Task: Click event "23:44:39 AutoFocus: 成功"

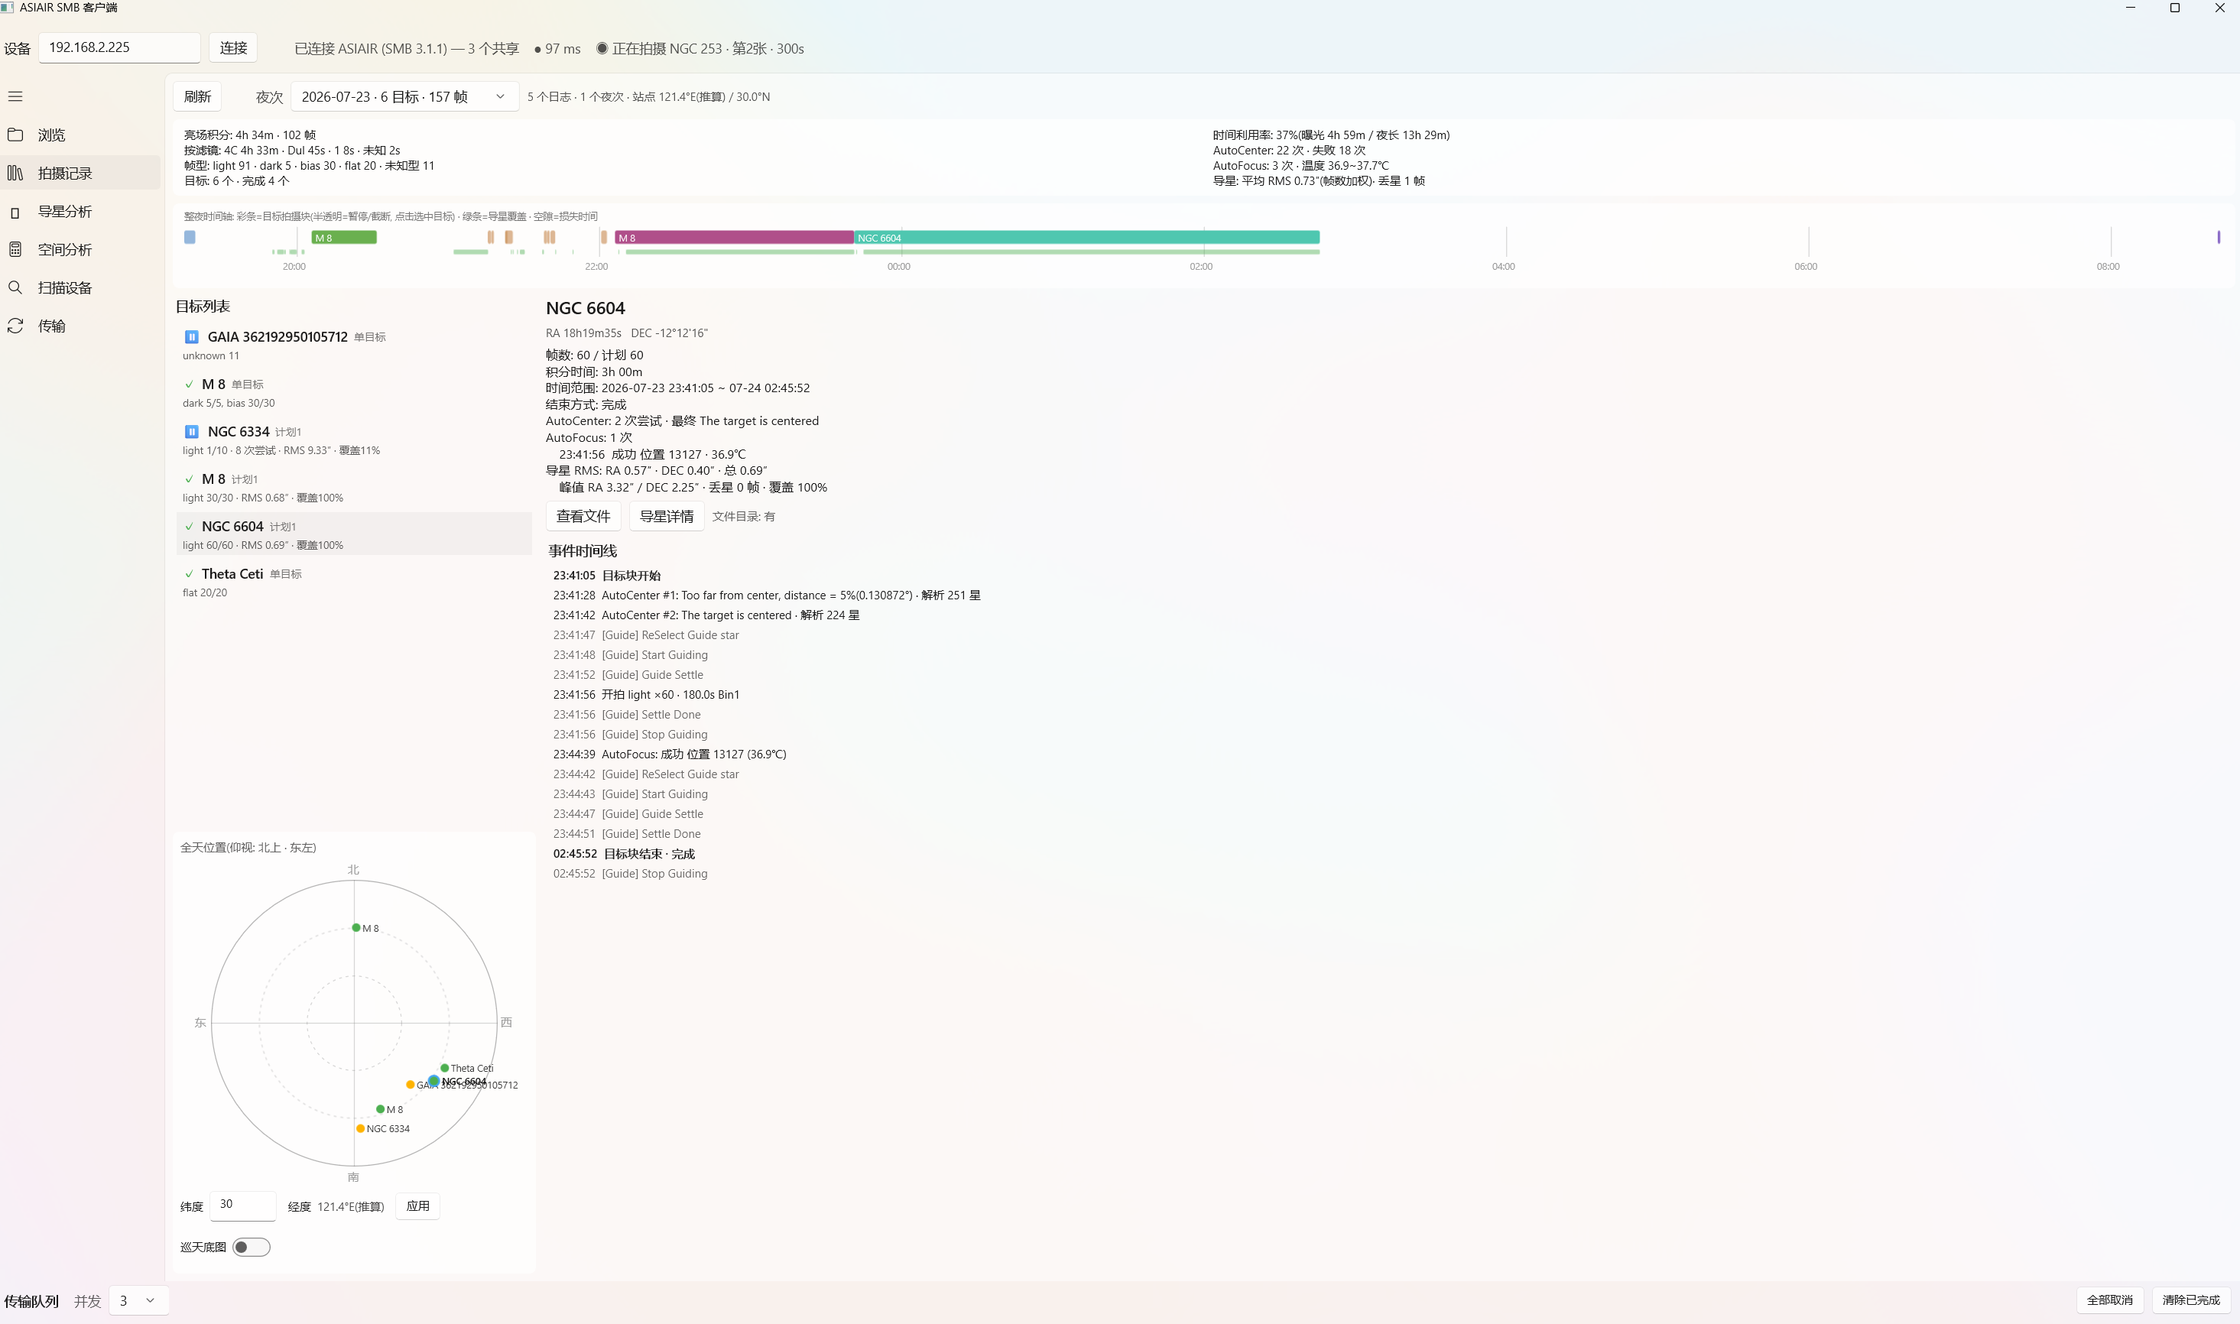Action: tap(669, 754)
